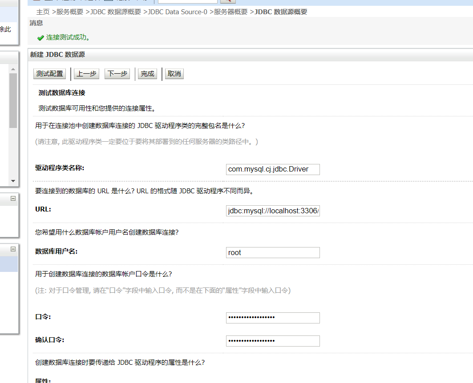Open the 主页 breadcrumb link
The height and width of the screenshot is (383, 473).
click(x=43, y=12)
